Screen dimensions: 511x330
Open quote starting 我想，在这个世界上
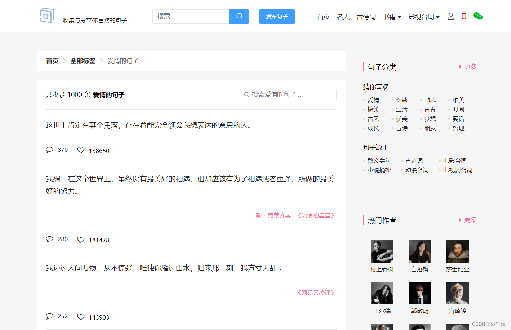pyautogui.click(x=190, y=185)
